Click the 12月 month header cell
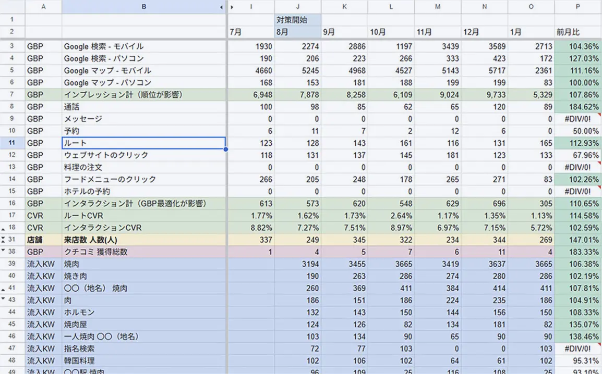The height and width of the screenshot is (374, 602). coord(485,32)
